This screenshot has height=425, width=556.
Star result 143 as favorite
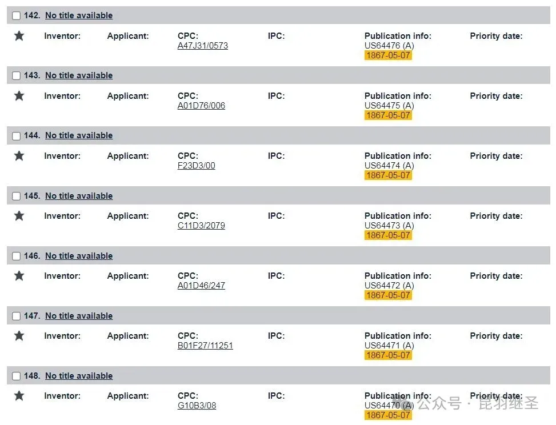19,96
